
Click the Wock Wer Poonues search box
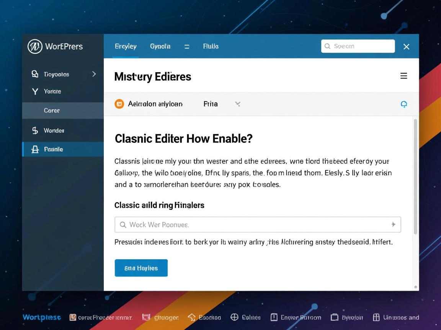tap(253, 225)
